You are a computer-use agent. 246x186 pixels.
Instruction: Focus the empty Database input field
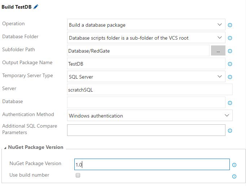[x=146, y=103]
